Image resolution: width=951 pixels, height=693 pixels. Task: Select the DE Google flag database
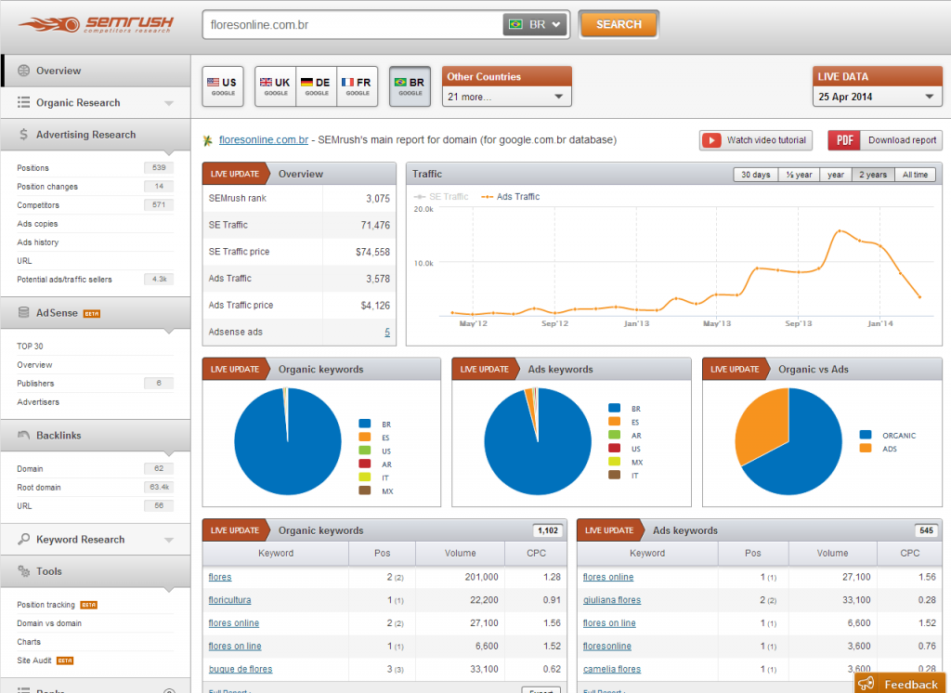pos(317,86)
